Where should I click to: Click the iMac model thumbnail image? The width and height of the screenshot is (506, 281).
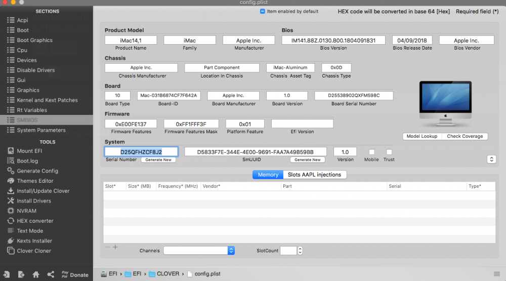(x=445, y=103)
